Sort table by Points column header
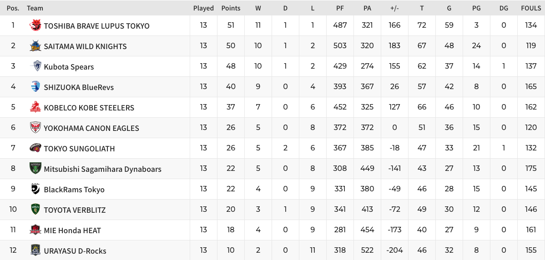This screenshot has height=260, width=545. tap(231, 8)
